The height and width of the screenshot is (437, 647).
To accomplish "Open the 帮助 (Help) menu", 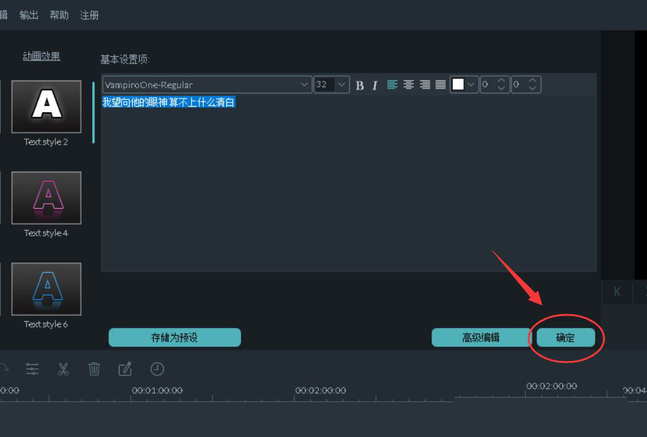I will pyautogui.click(x=59, y=15).
